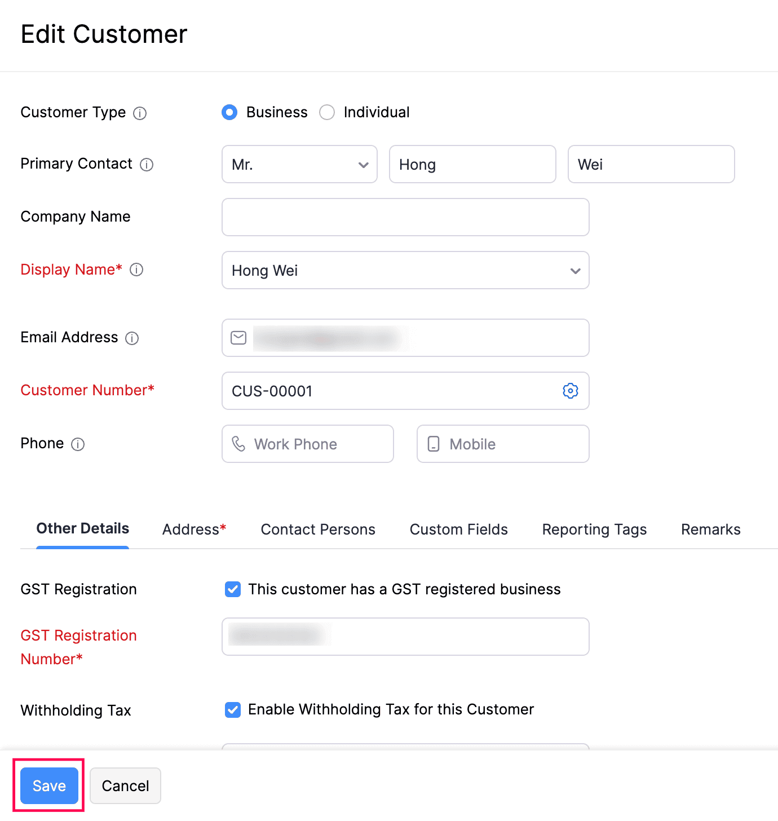Click the info icon beside Phone
778x821 pixels.
click(78, 444)
